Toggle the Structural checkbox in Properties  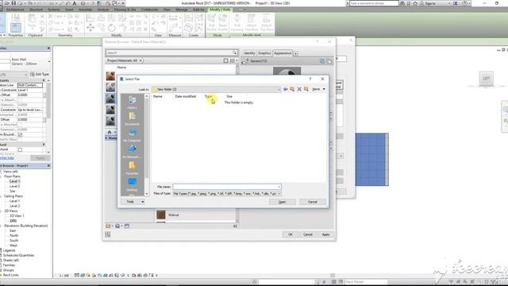pos(20,149)
